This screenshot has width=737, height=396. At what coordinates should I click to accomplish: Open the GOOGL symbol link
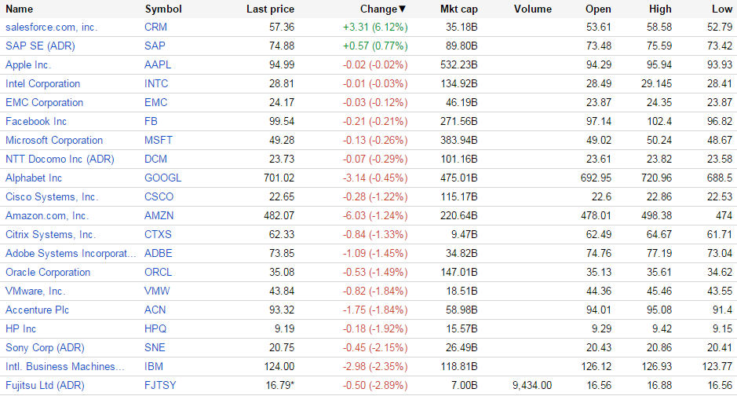pos(162,178)
